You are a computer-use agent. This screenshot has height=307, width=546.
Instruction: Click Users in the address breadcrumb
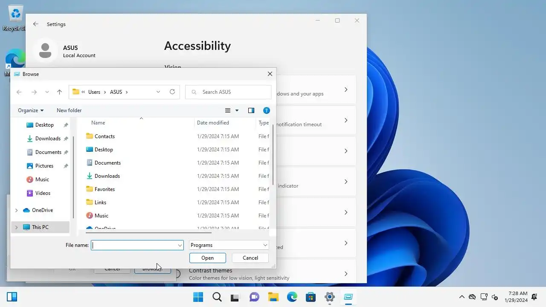[x=94, y=92]
